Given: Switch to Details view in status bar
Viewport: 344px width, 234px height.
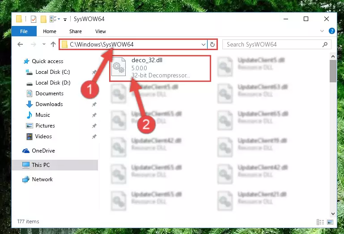Looking at the screenshot, I should coord(320,222).
